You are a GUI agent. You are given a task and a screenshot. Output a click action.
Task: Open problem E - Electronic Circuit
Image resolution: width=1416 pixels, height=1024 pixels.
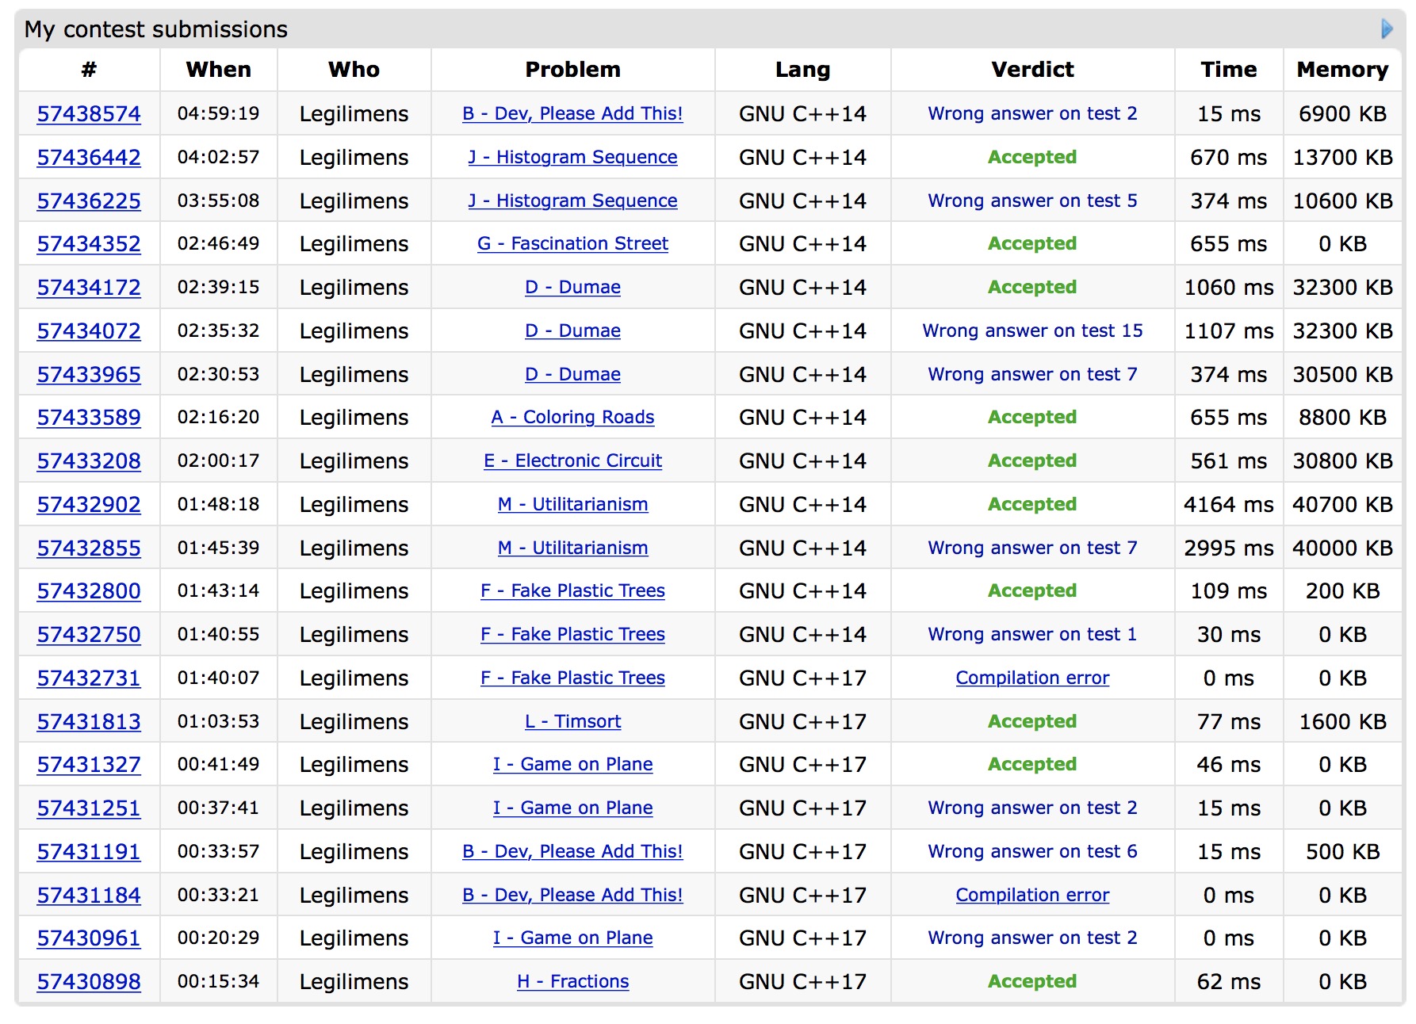click(x=572, y=461)
